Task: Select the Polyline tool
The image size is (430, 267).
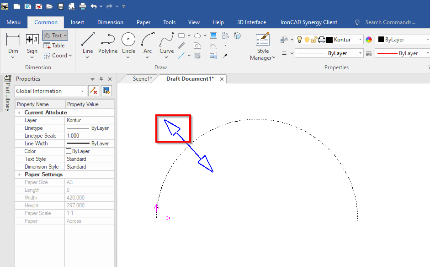Action: (x=108, y=43)
